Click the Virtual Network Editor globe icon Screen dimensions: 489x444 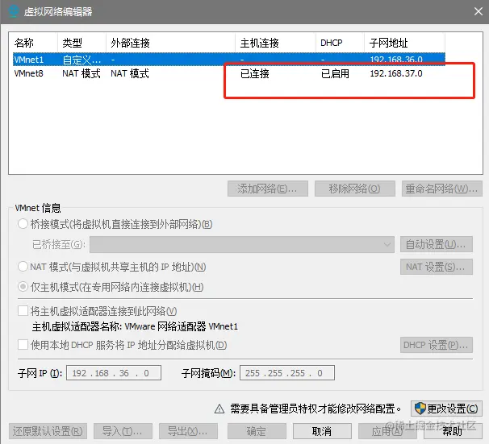tap(14, 11)
